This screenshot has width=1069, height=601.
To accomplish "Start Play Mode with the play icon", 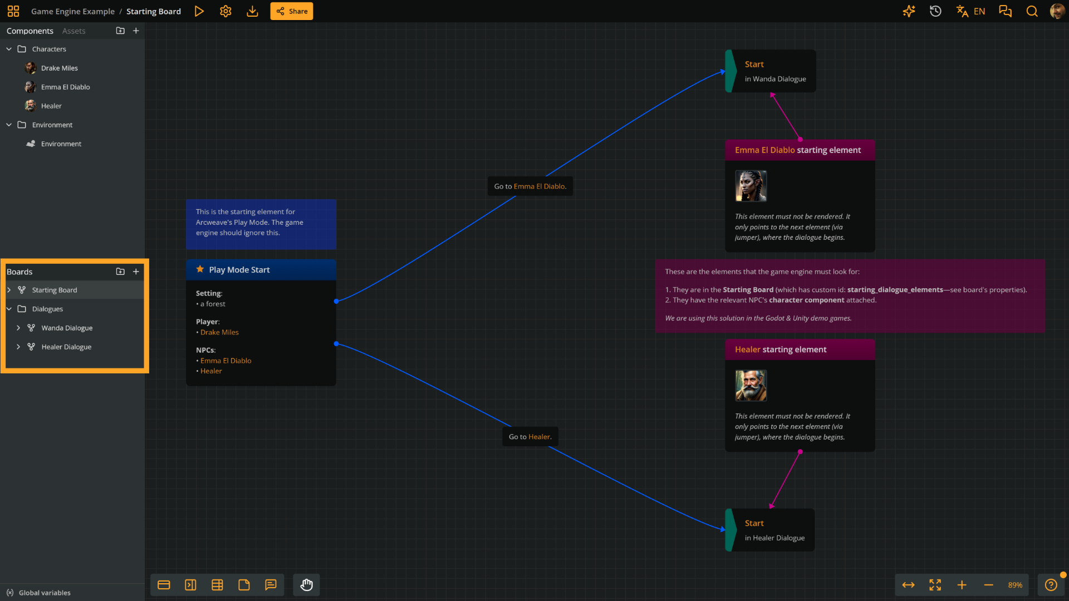I will click(199, 11).
